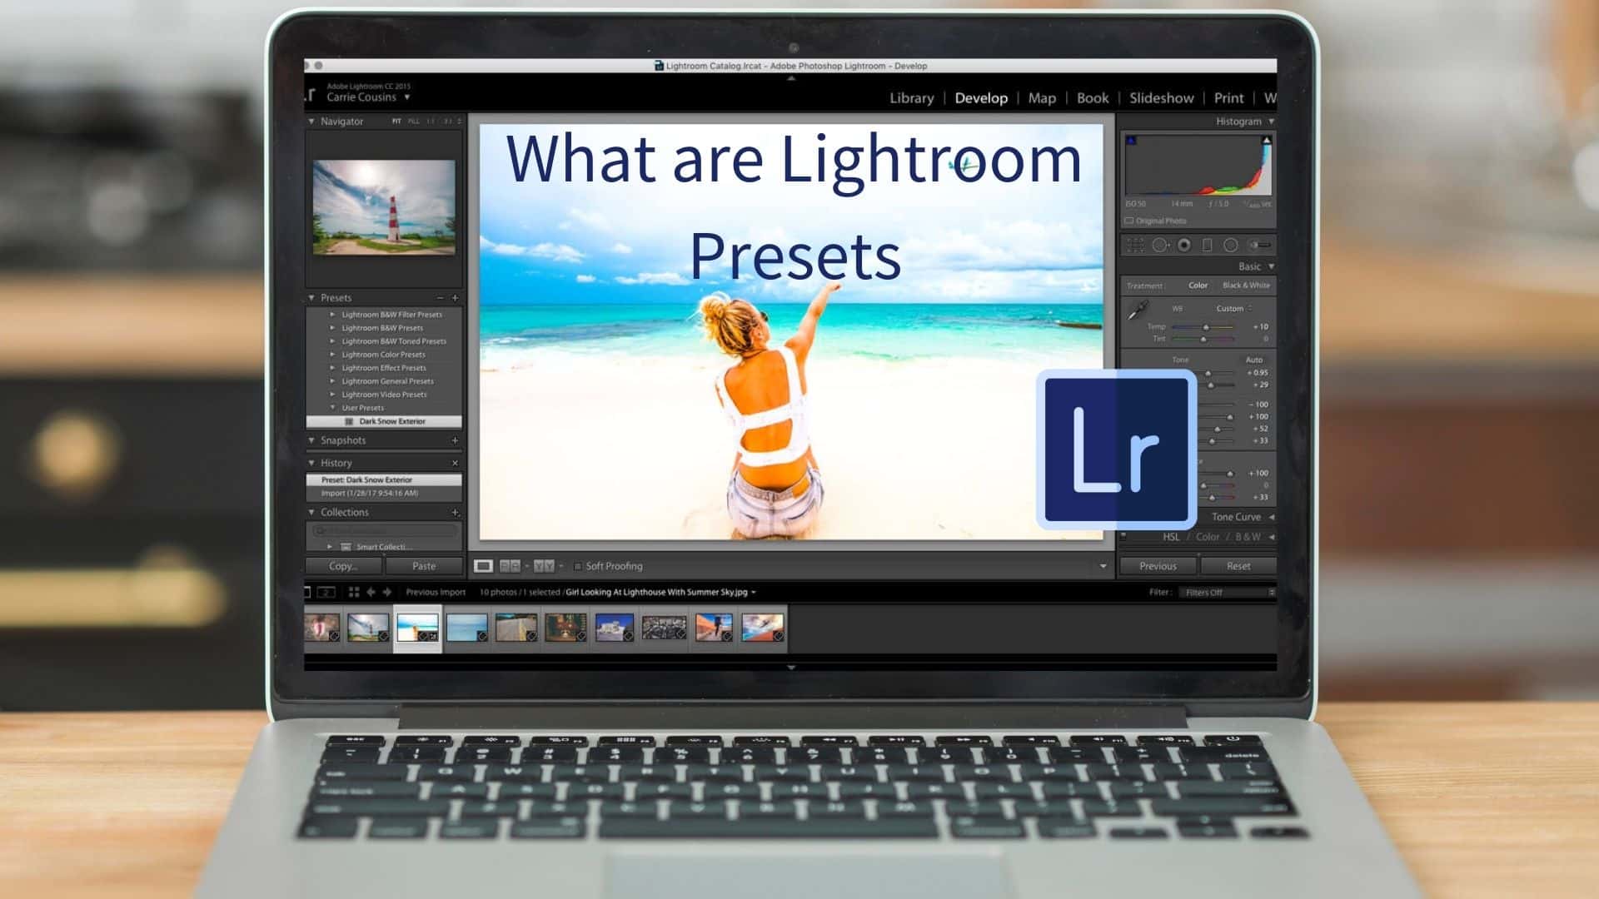Open the Print module
1599x899 pixels.
point(1228,98)
